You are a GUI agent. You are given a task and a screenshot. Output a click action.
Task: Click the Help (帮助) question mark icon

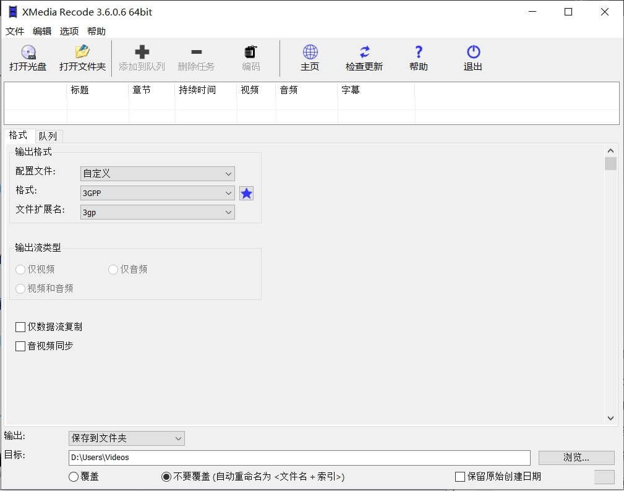(x=419, y=52)
